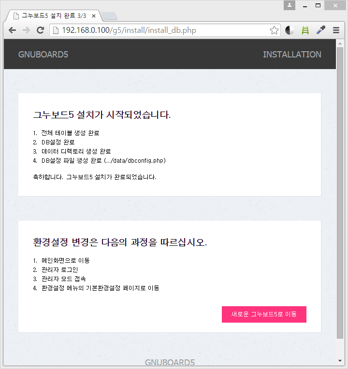Viewport: 348px width, 369px height.
Task: Open the green ladder extension icon
Action: coord(305,30)
